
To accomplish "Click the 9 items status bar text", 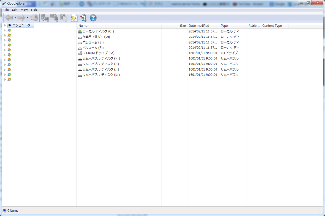I will (x=13, y=210).
